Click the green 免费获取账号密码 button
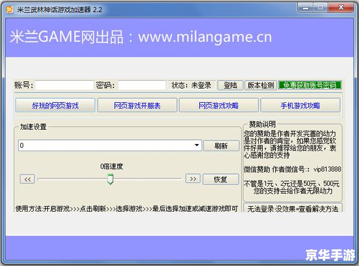Viewport: 359px width, 266px height. pos(310,85)
